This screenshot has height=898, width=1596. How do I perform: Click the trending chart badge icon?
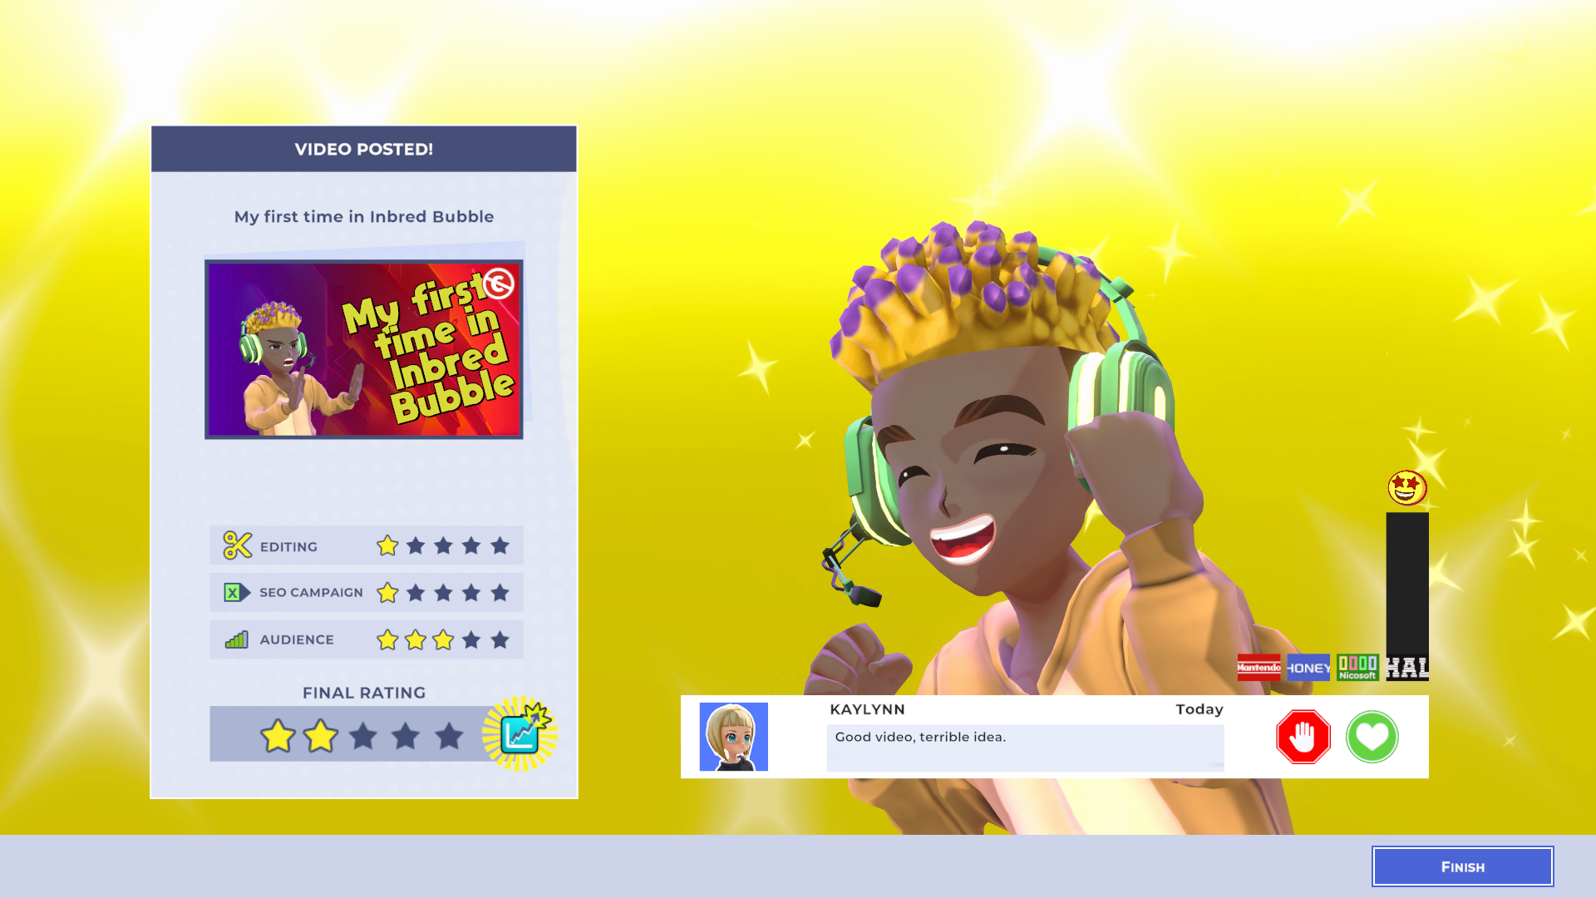click(x=521, y=733)
